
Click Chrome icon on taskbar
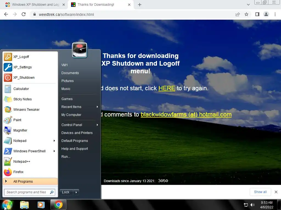pos(58,205)
